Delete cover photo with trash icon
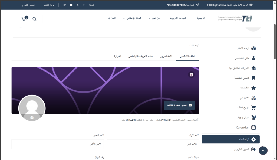This screenshot has height=160, width=277. click(191, 75)
